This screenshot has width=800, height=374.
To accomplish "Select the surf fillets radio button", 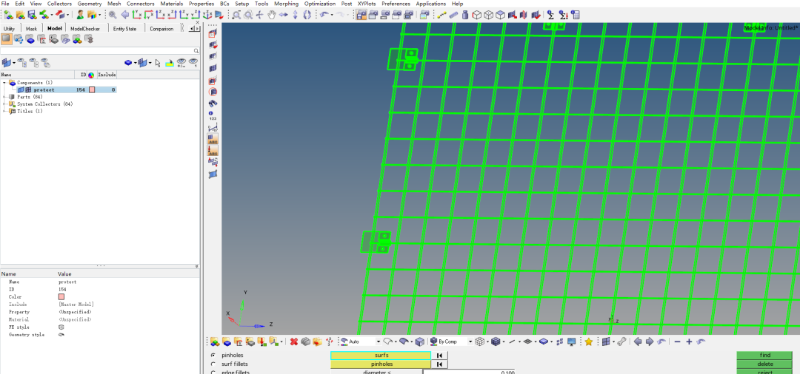I will tap(214, 364).
